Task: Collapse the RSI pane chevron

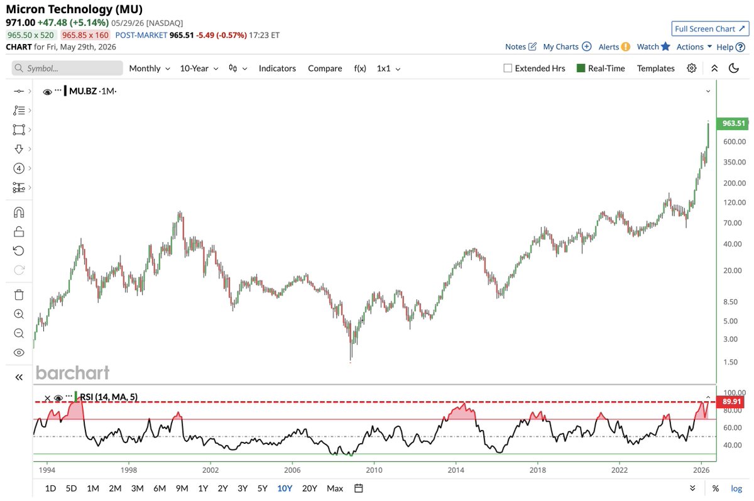Action: (x=708, y=397)
